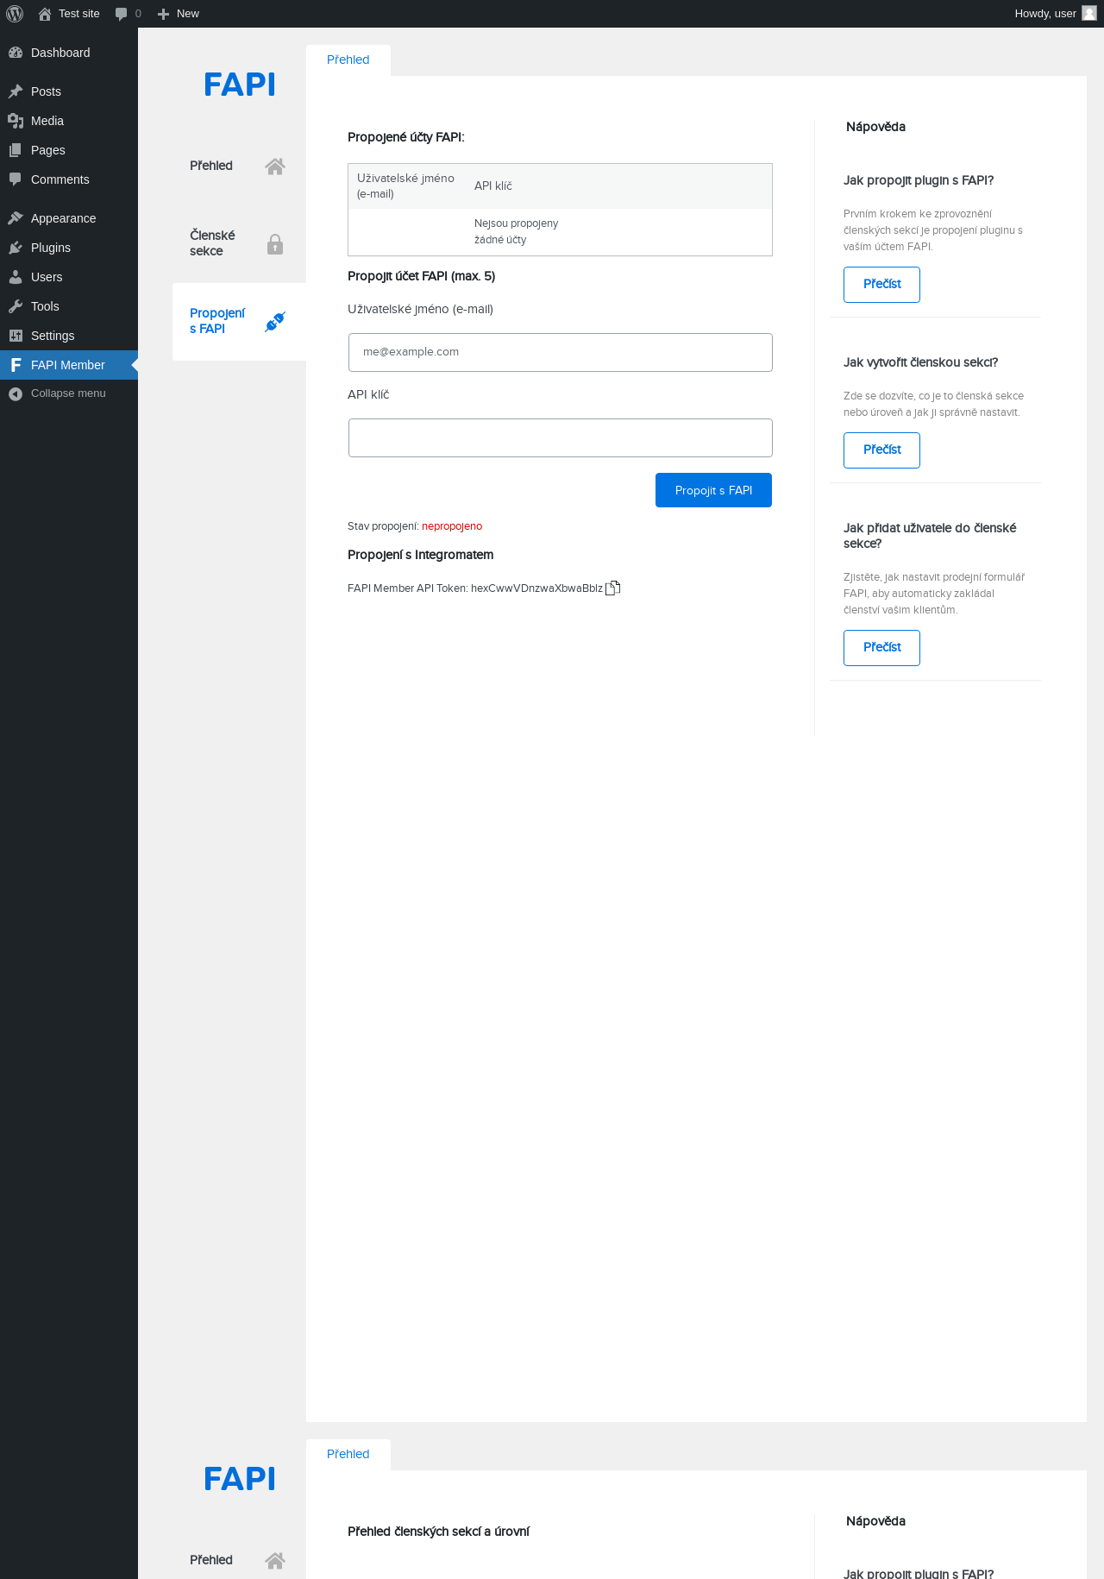Click the help text starting 'Zjistěte, jak nastavit'

pos(934,594)
